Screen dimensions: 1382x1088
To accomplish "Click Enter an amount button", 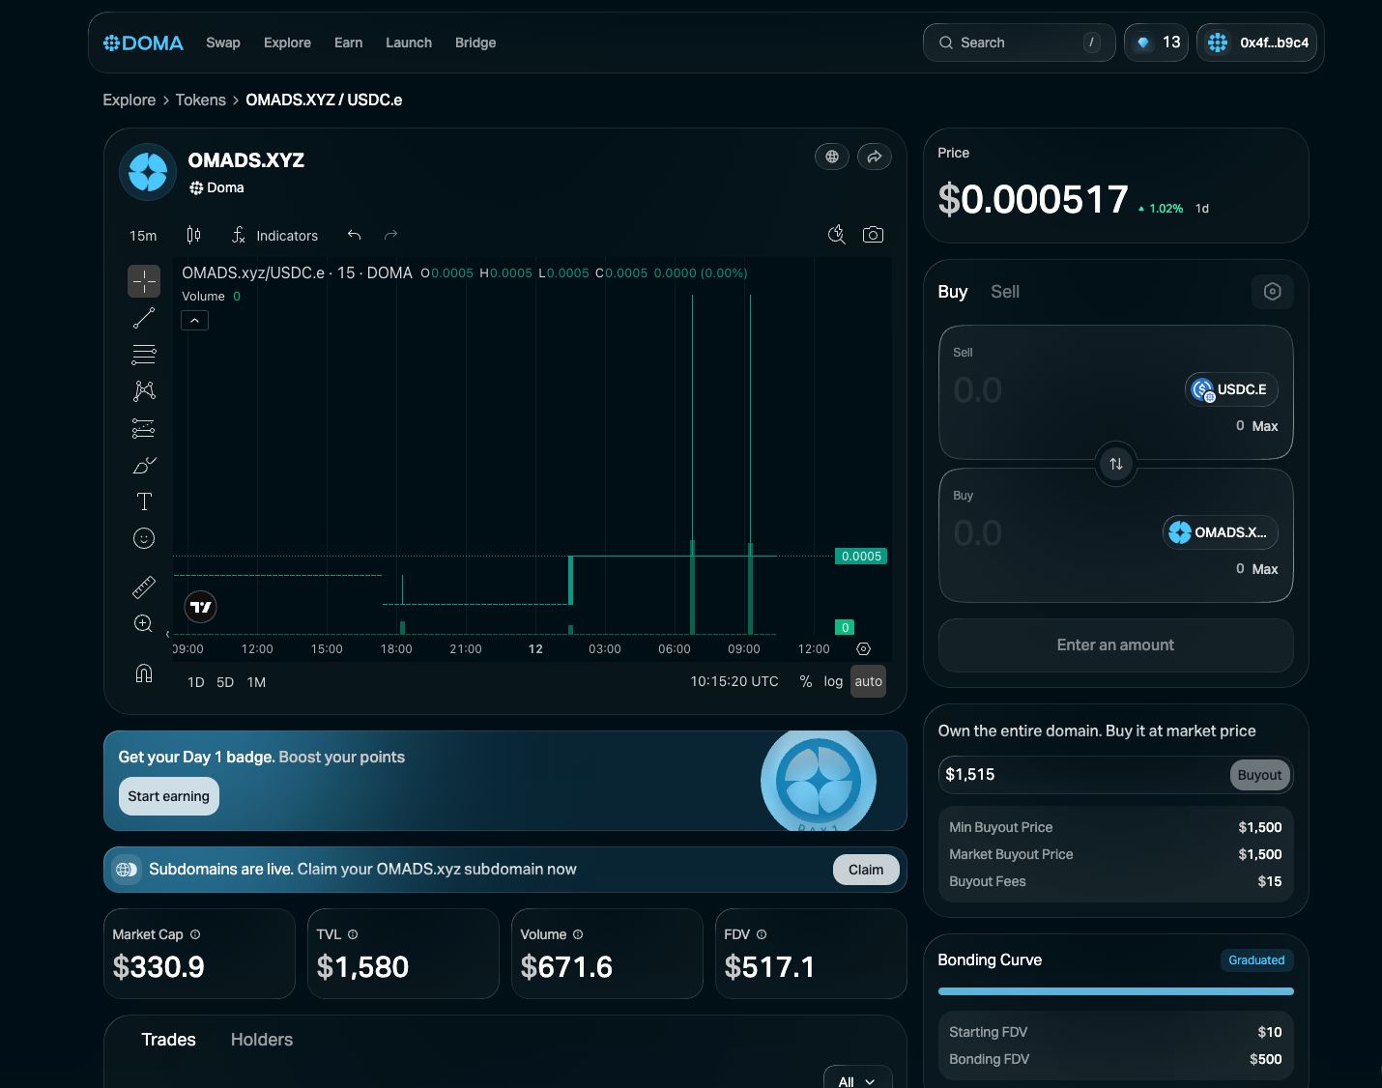I will 1116,645.
